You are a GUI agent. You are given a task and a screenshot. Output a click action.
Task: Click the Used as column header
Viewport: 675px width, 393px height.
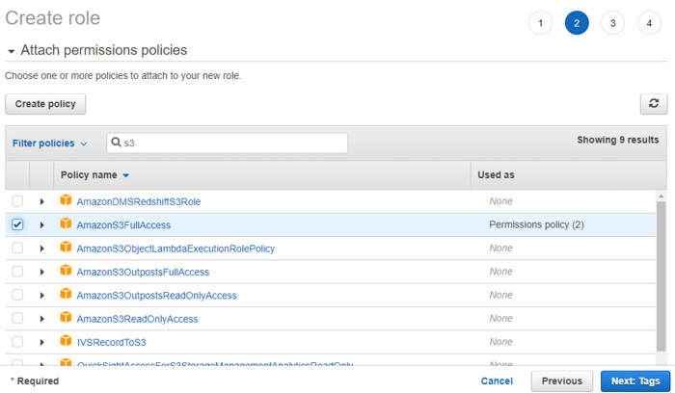(496, 175)
